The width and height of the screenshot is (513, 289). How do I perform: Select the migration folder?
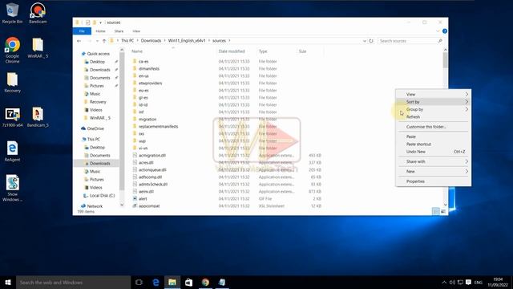[147, 120]
